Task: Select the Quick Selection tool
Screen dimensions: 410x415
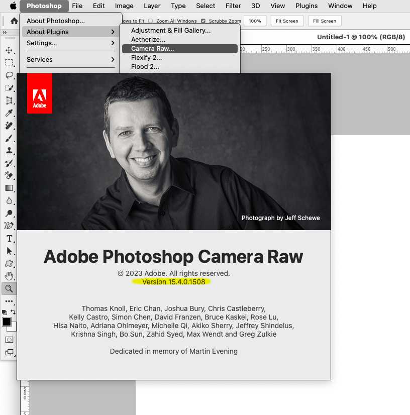Action: click(x=9, y=88)
